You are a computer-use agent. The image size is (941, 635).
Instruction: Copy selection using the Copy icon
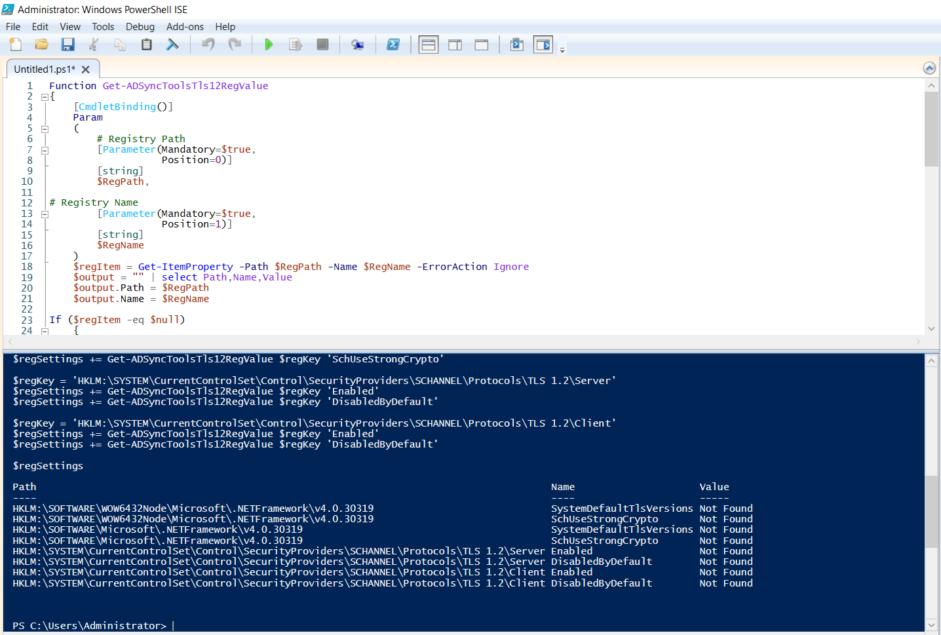click(x=120, y=45)
